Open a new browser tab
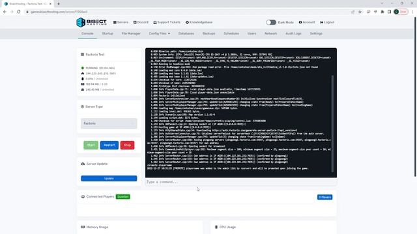Viewport: 417px width, 234px height. click(59, 4)
